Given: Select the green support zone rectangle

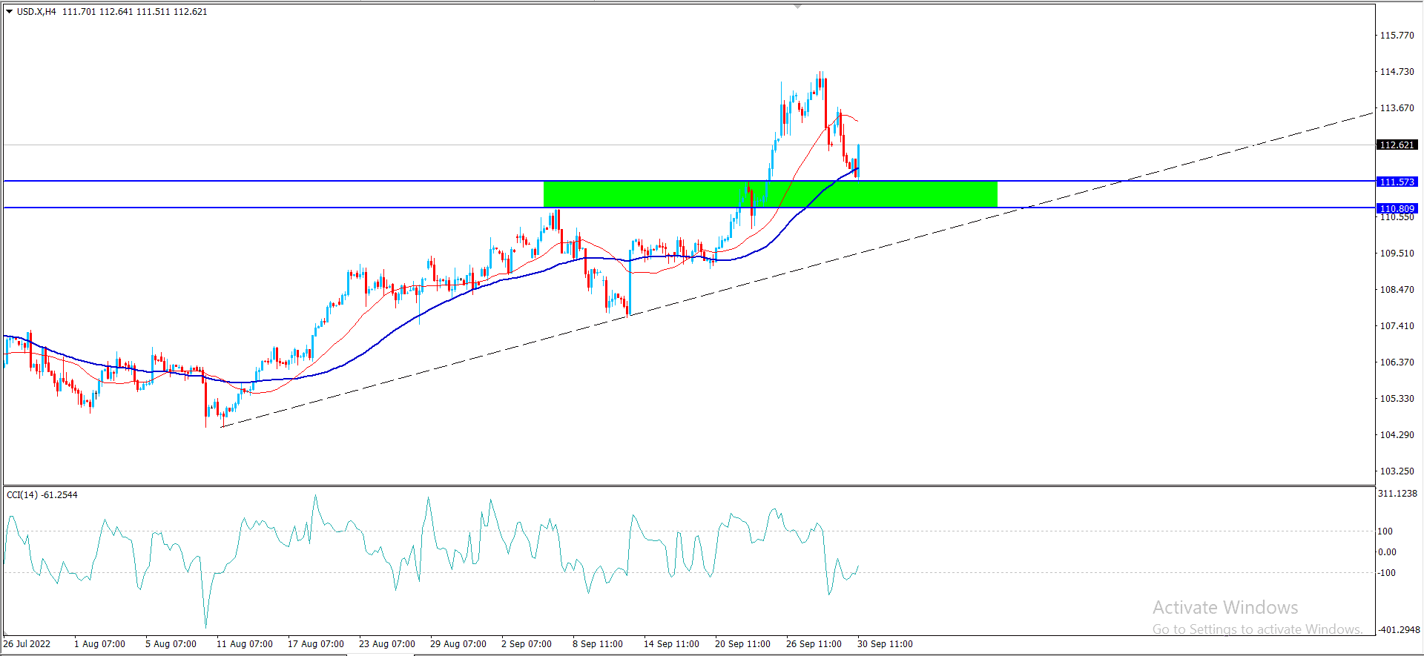Looking at the screenshot, I should (770, 194).
